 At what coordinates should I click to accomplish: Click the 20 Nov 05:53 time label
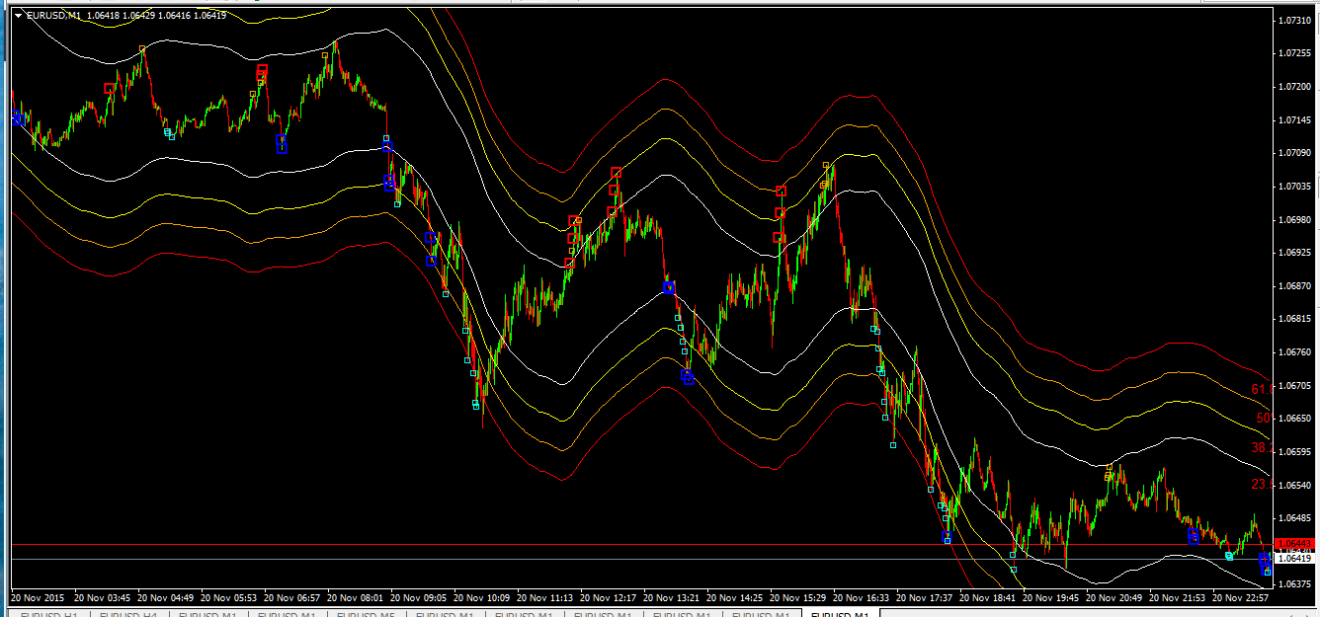pos(228,597)
